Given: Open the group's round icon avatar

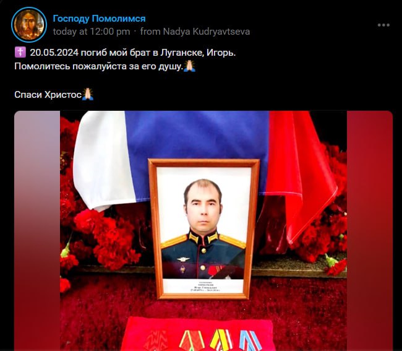Looking at the screenshot, I should 29,25.
